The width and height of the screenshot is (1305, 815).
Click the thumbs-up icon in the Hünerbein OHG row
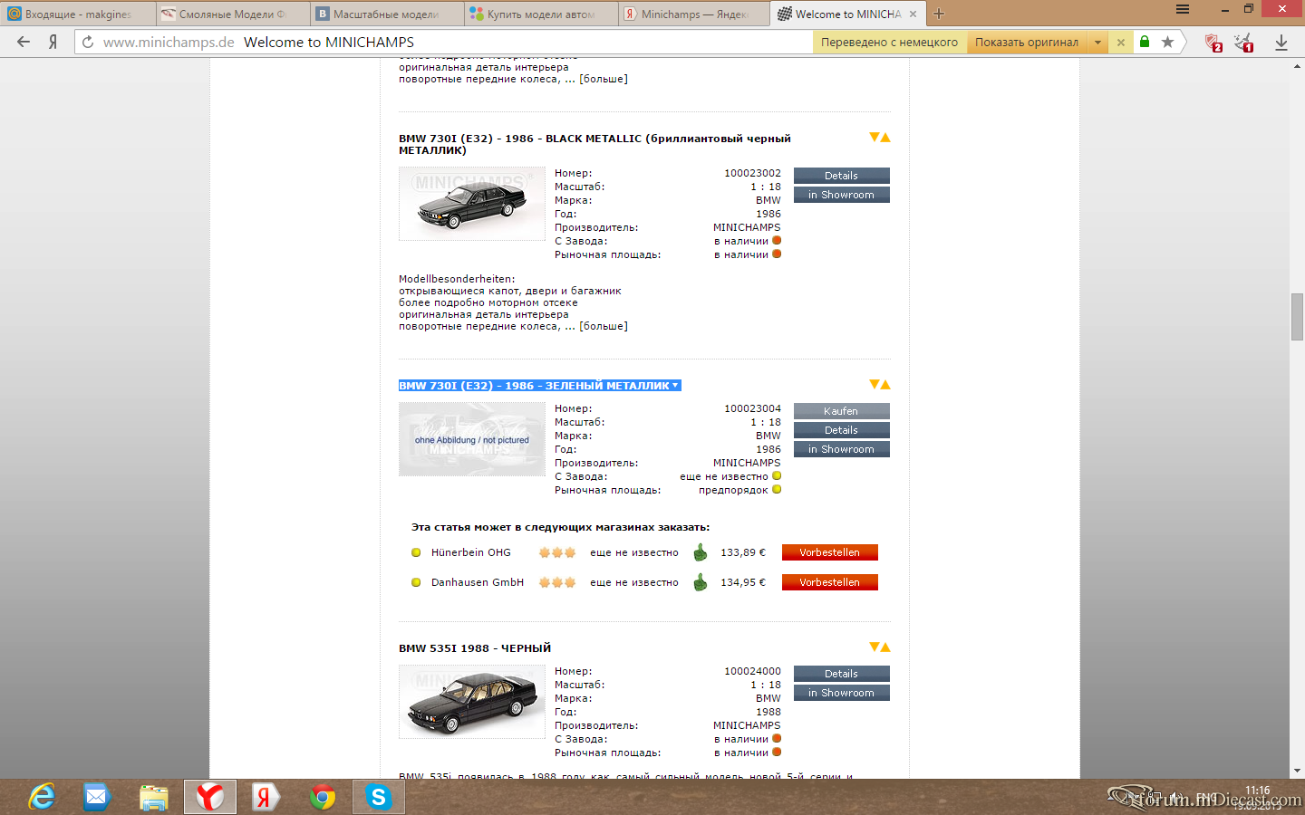tap(700, 552)
